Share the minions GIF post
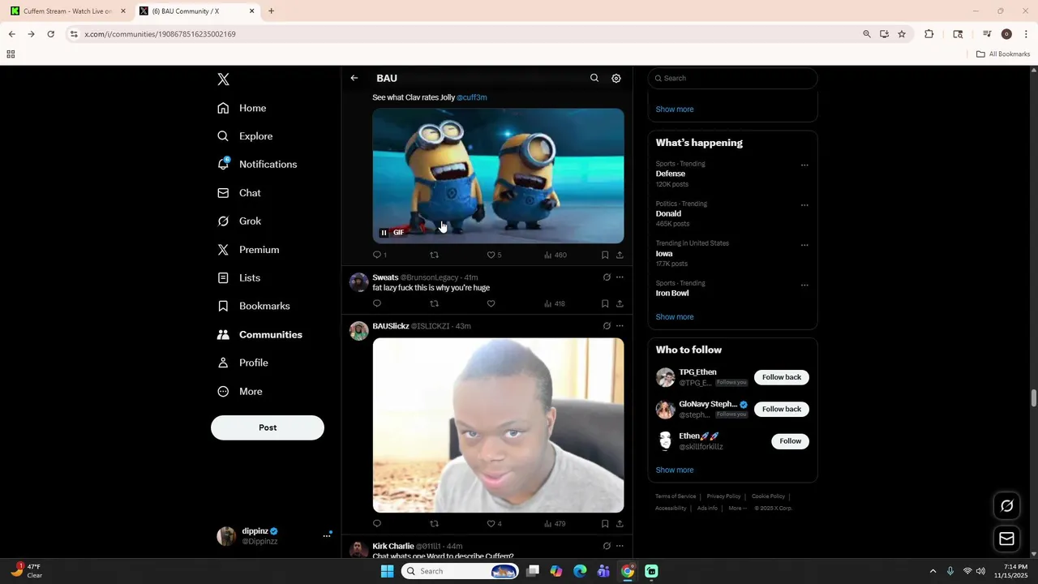This screenshot has height=584, width=1038. (620, 255)
